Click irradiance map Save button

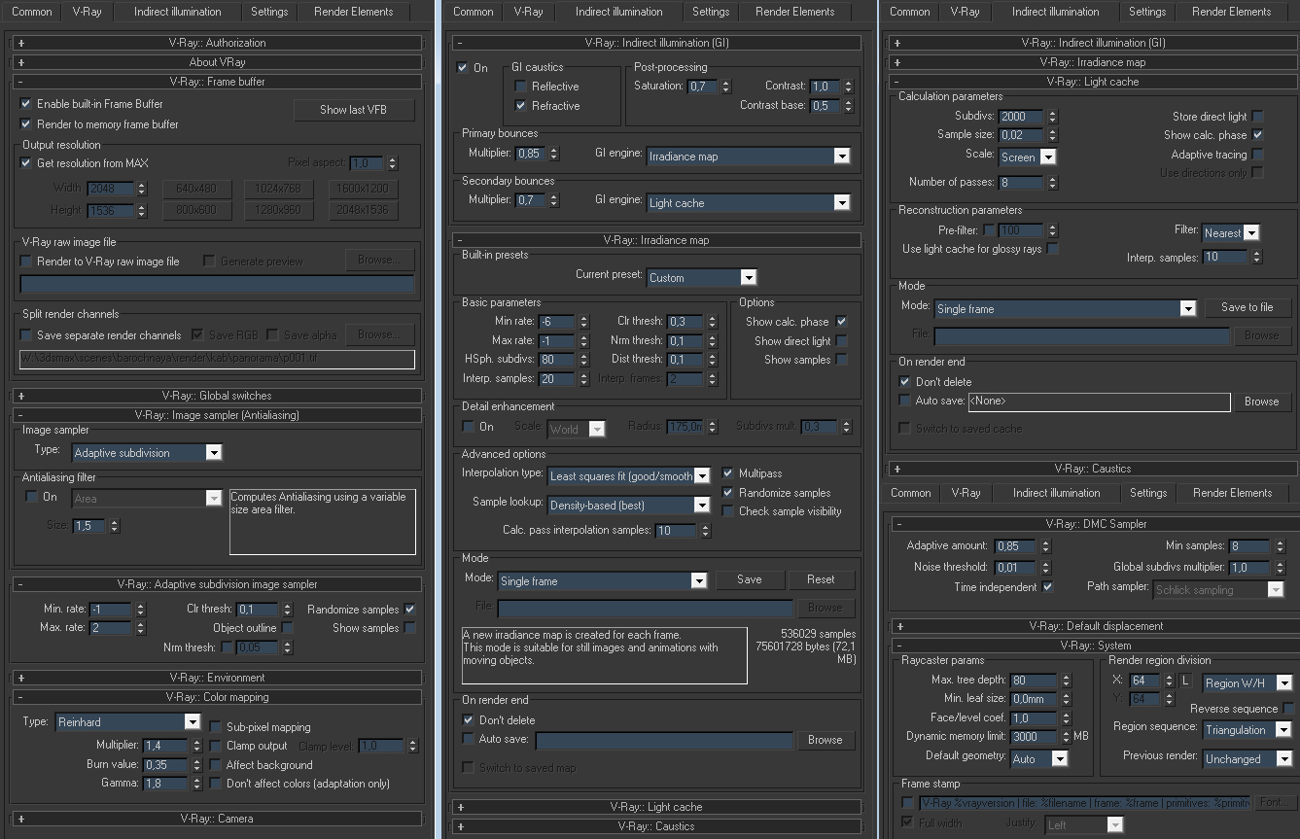tap(750, 579)
